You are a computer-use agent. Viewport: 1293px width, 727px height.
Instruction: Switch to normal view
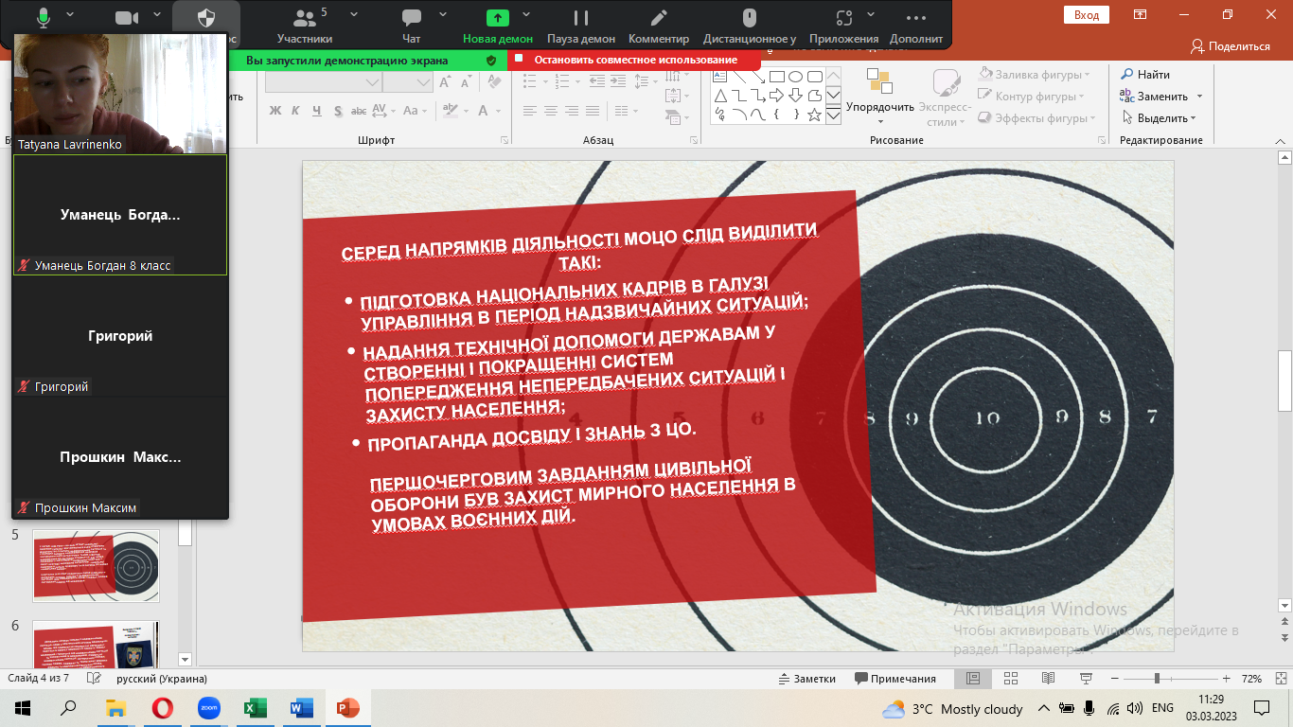click(x=973, y=679)
